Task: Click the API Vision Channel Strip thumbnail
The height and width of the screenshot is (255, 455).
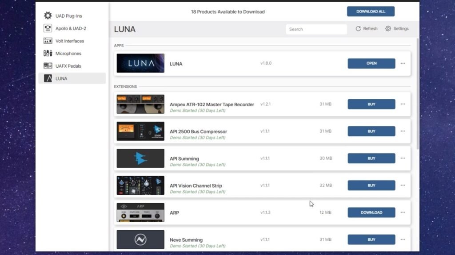Action: [x=140, y=185]
